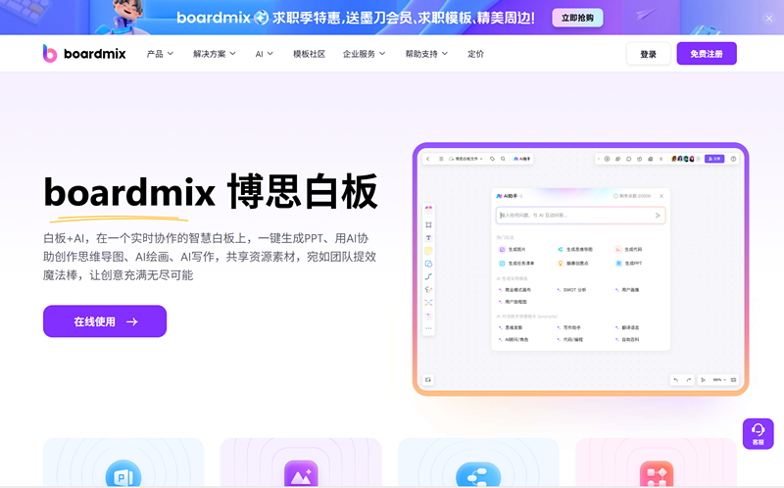Click 用户旅程图 in the AI panel

(513, 302)
